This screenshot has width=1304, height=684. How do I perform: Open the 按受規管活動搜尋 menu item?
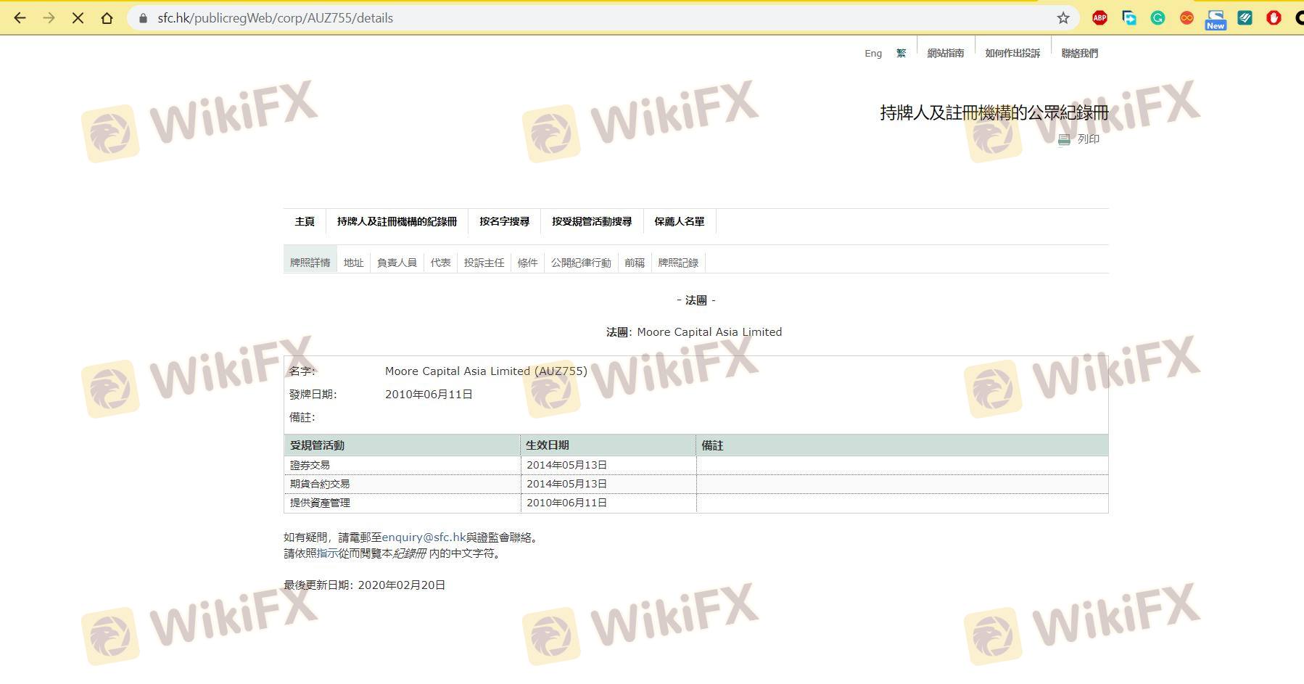[592, 221]
